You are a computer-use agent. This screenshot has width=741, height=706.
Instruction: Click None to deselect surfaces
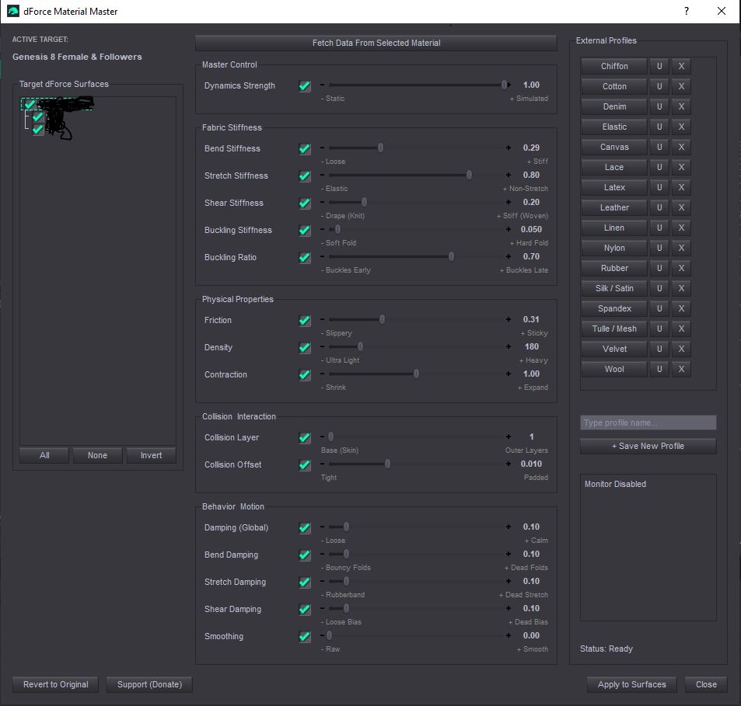point(97,455)
